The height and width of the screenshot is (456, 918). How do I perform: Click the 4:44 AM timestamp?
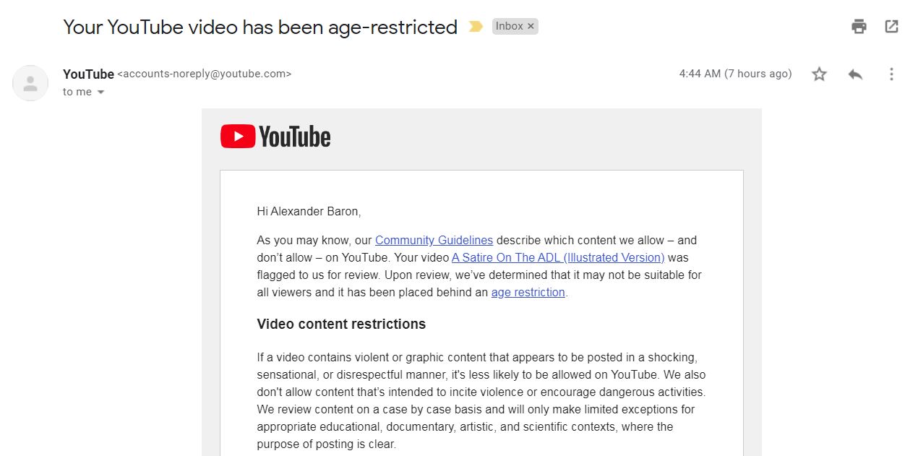(x=735, y=74)
